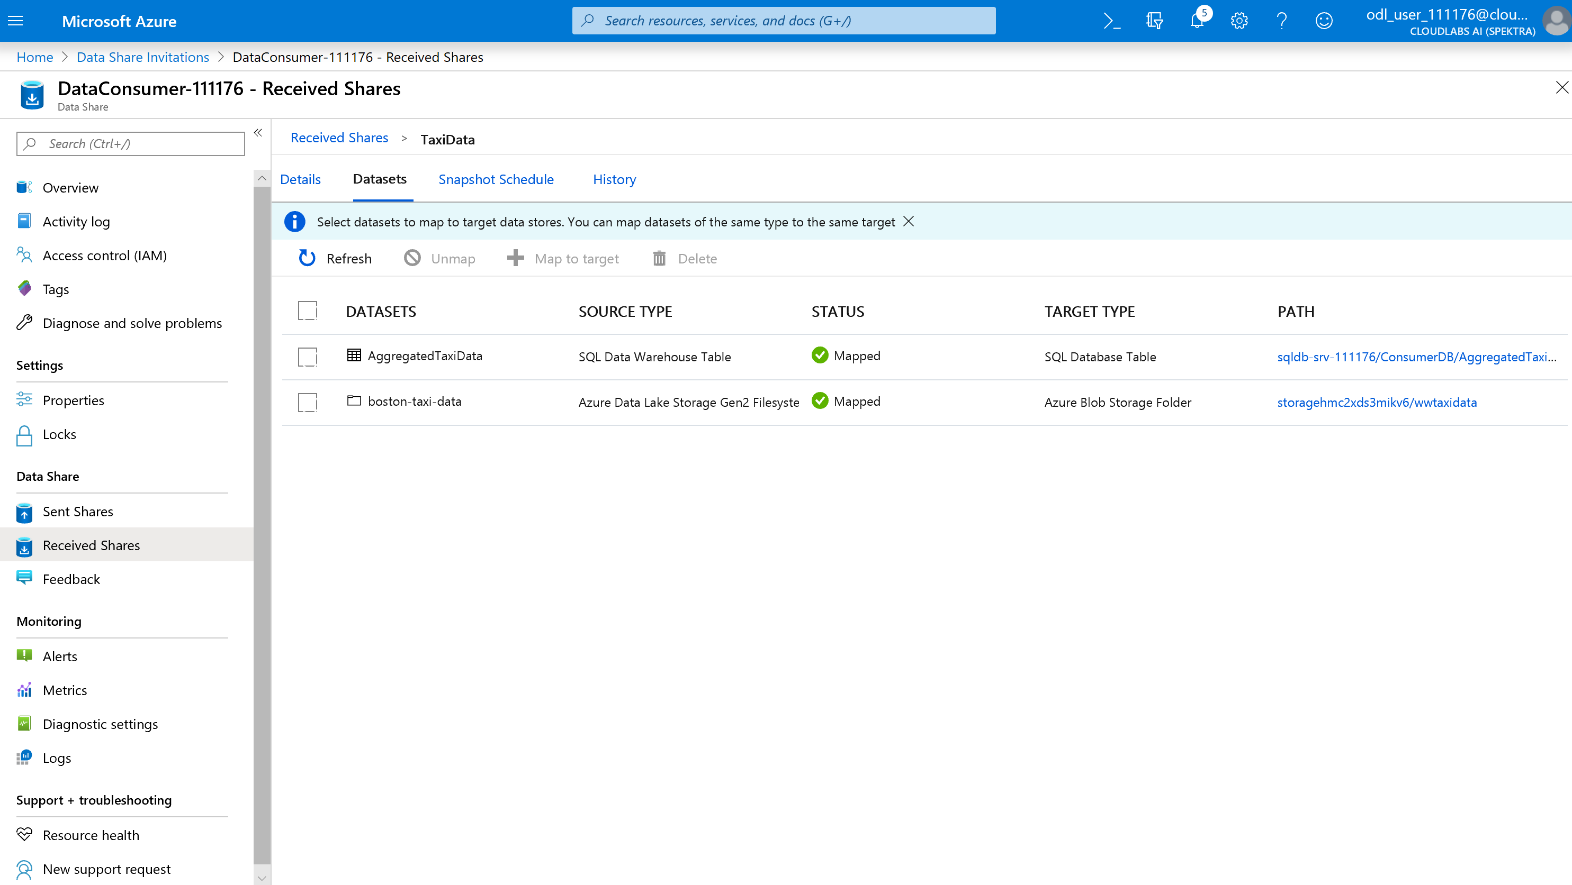Click the Alerts sidebar icon
1572x885 pixels.
24,656
